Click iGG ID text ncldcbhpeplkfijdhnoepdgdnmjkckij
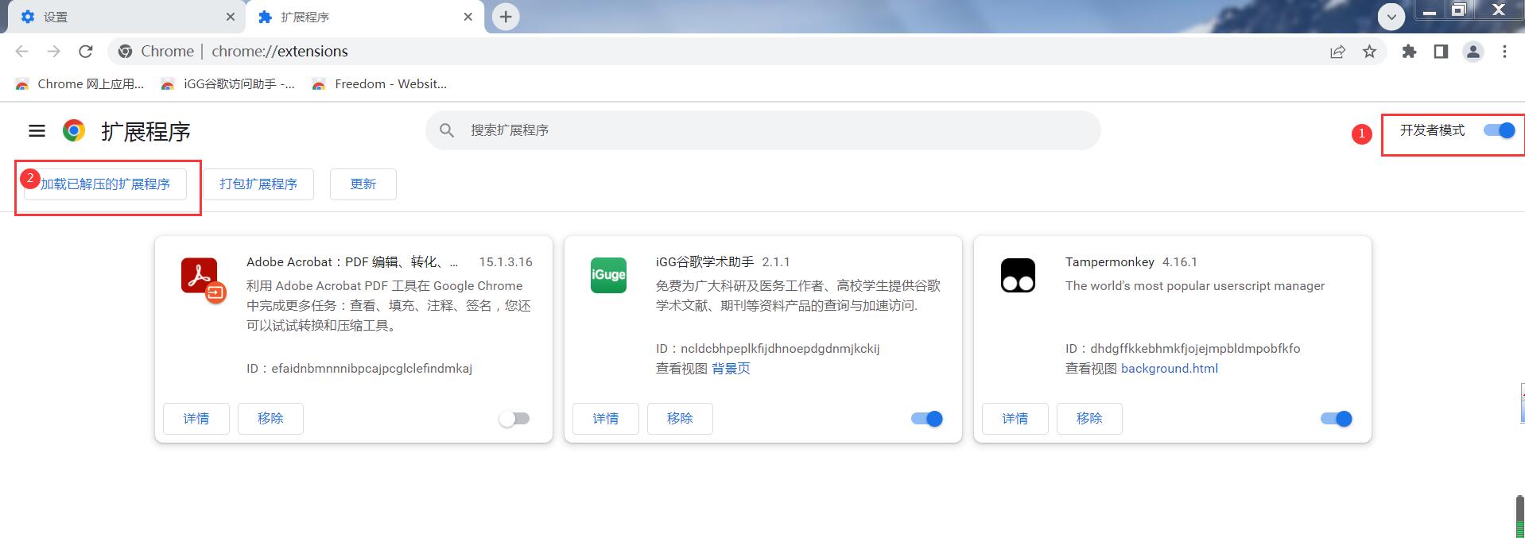 (780, 349)
